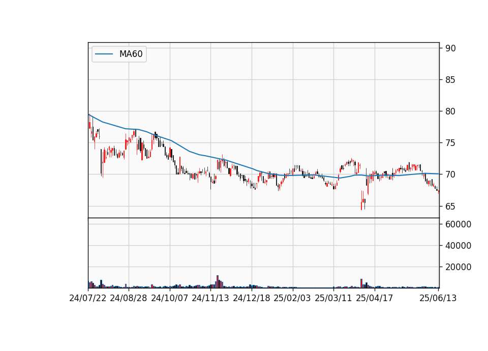
Task: Click the 90 price axis label
Action: click(x=450, y=48)
